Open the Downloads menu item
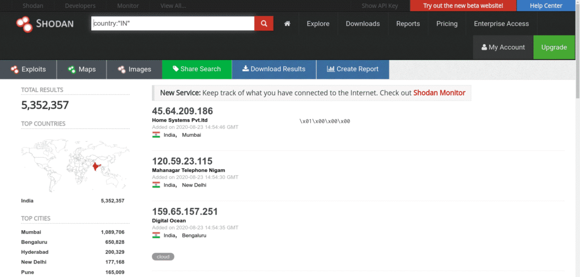This screenshot has height=277, width=580. point(363,24)
